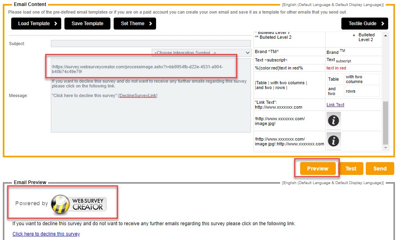Click the textile guide scrollbar up arrow

point(386,35)
